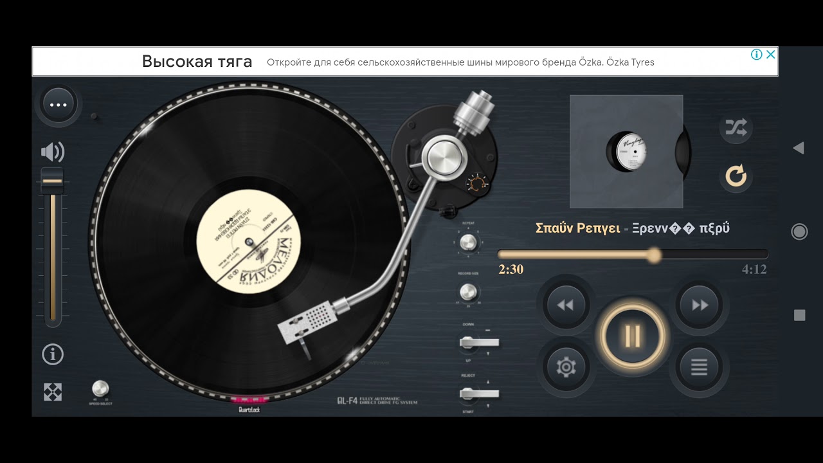Open the info circle icon

point(53,354)
